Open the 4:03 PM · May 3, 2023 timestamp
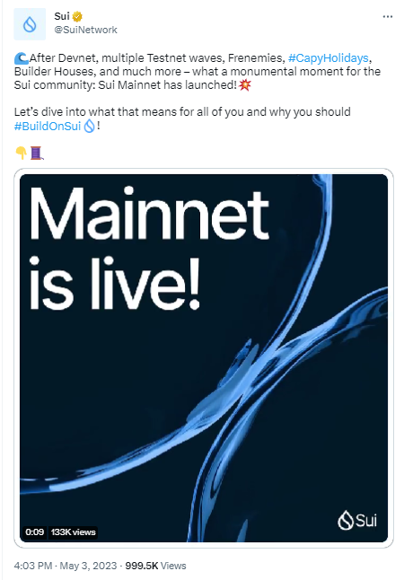 66,566
